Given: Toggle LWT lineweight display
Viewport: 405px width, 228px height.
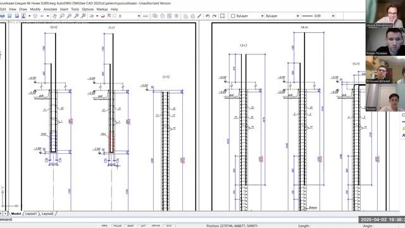Looking at the screenshot, I should point(143,225).
